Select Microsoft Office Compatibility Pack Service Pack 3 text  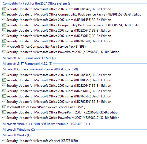[x=46, y=47]
